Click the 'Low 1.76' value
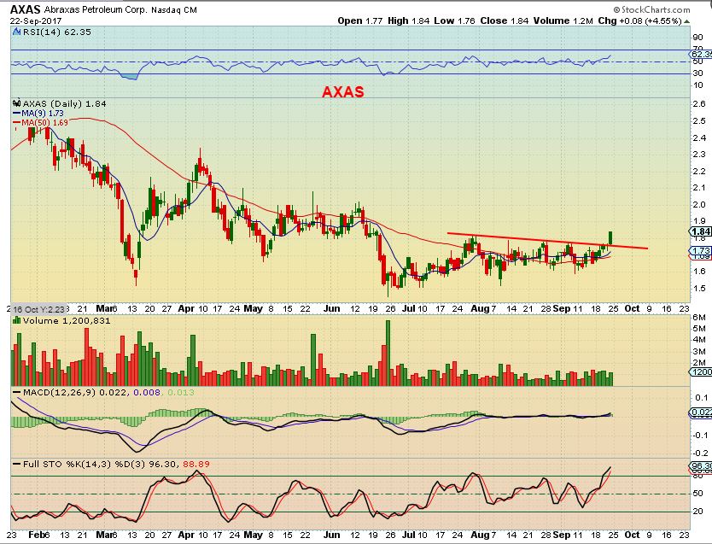Image resolution: width=712 pixels, height=544 pixels. click(x=454, y=20)
